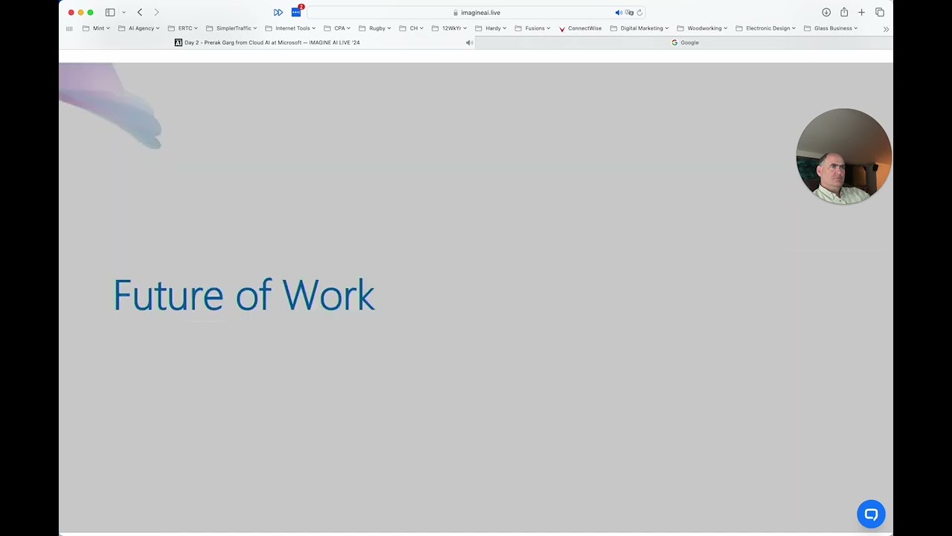Image resolution: width=952 pixels, height=536 pixels.
Task: Expand the Internet Tools bookmarks folder
Action: click(291, 28)
